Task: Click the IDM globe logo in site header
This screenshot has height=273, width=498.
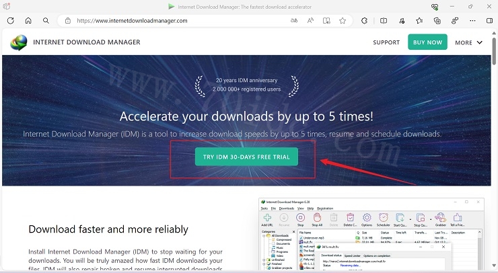Action: click(x=19, y=42)
